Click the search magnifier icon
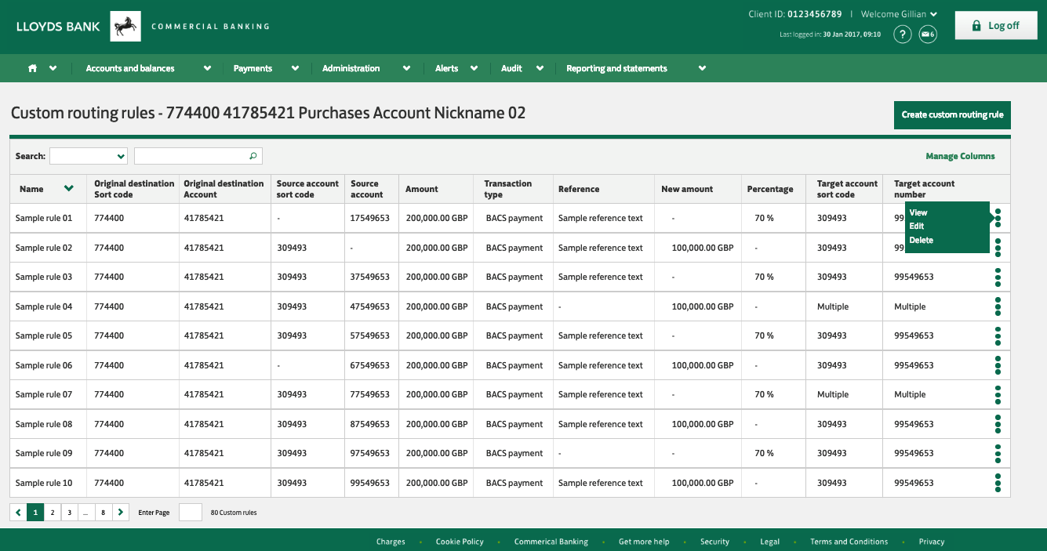1047x551 pixels. click(253, 156)
